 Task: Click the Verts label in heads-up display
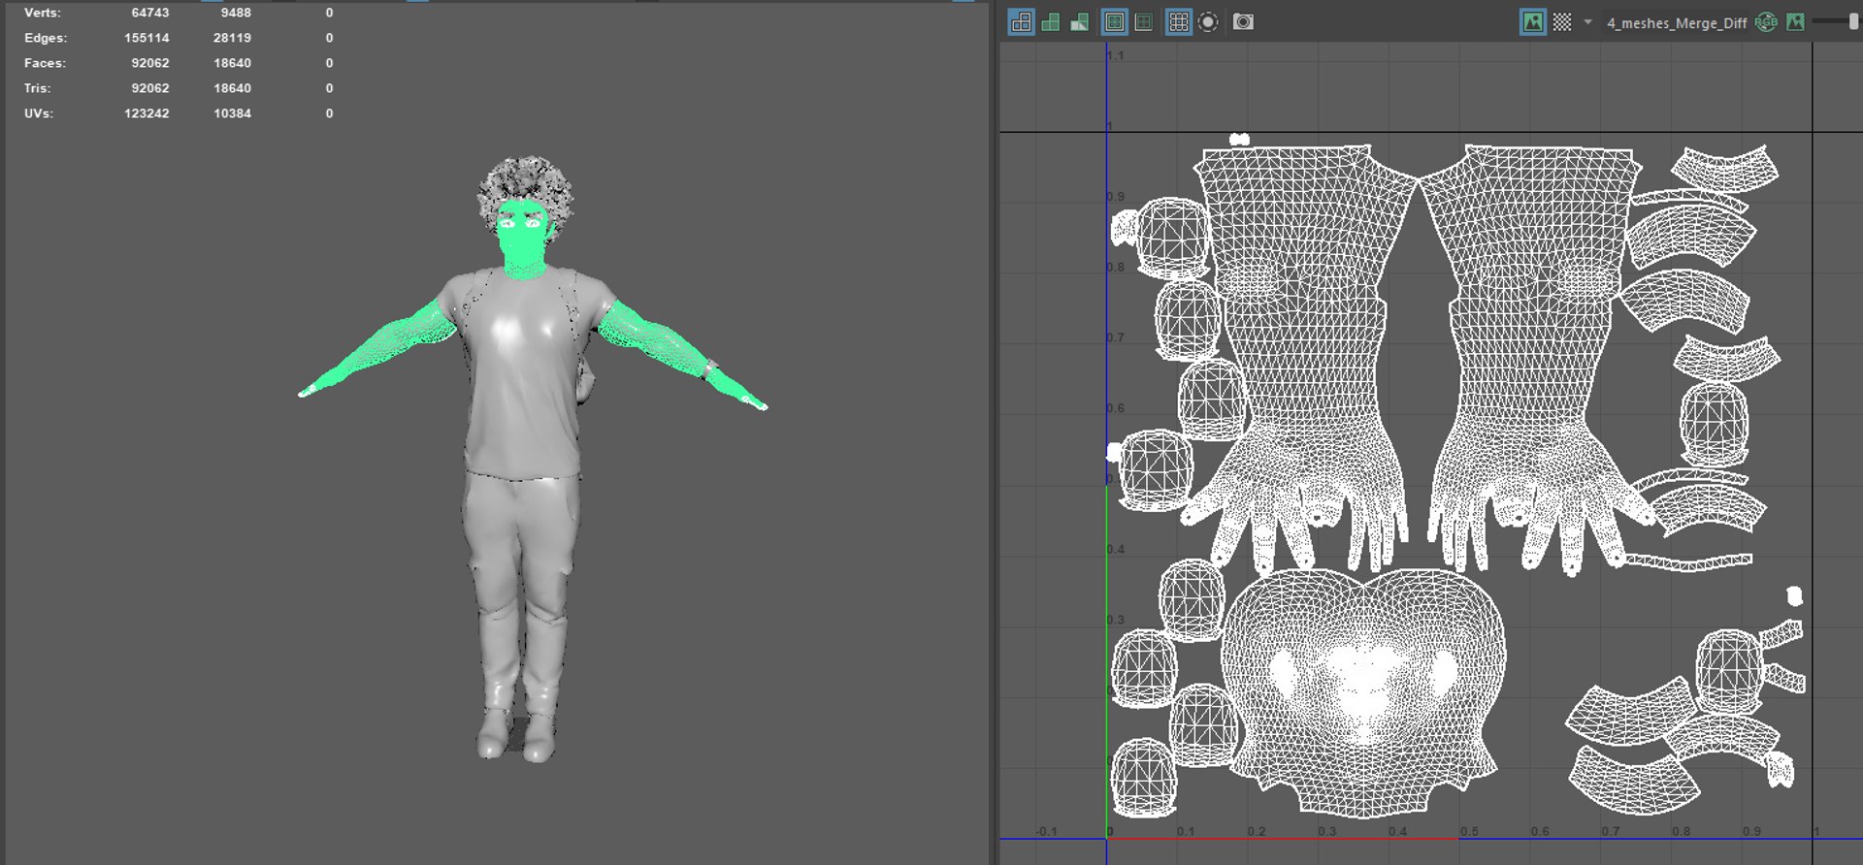coord(43,13)
